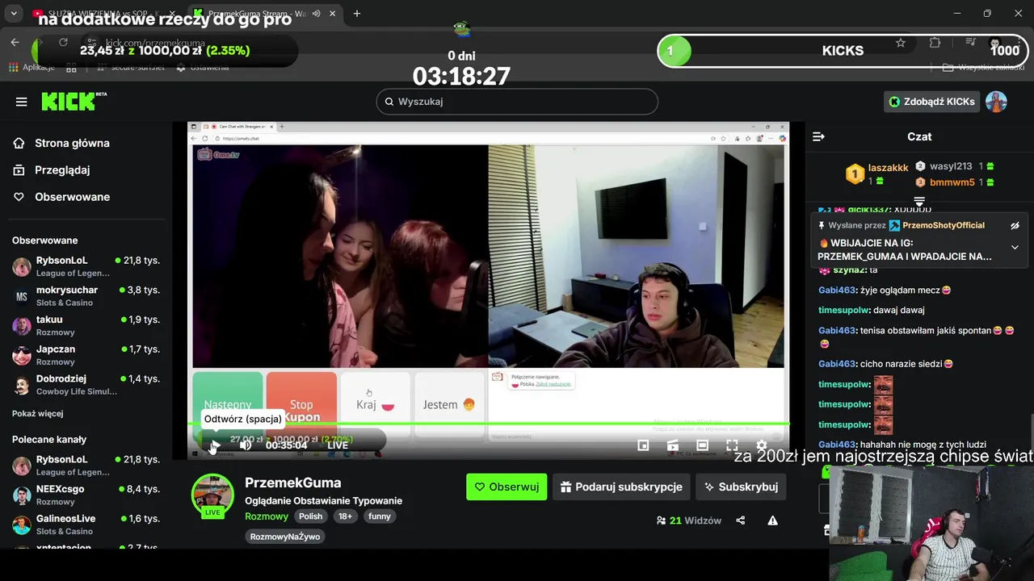Expand followed list with Pokaż więcej
The image size is (1034, 581).
37,413
